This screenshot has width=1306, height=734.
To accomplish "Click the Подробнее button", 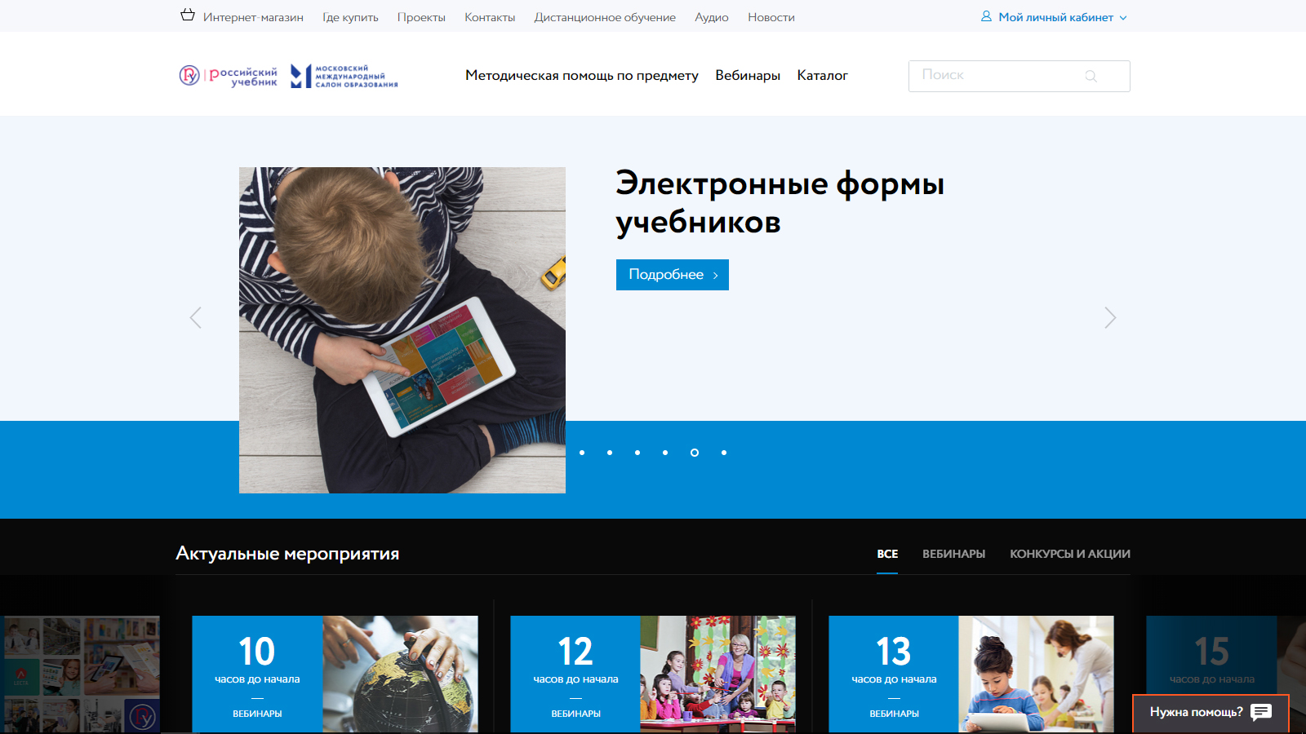I will (x=673, y=275).
